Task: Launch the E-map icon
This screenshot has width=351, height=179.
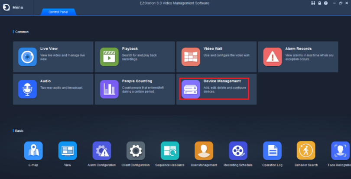Action: point(33,150)
